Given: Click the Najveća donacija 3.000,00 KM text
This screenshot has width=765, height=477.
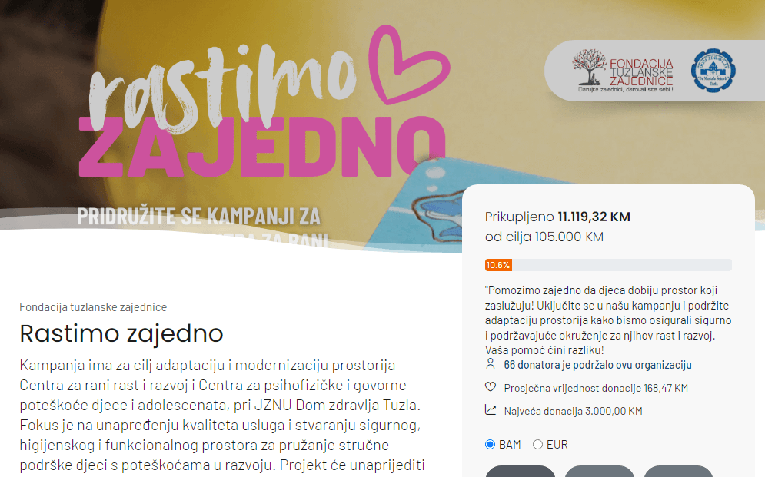Looking at the screenshot, I should click(574, 411).
